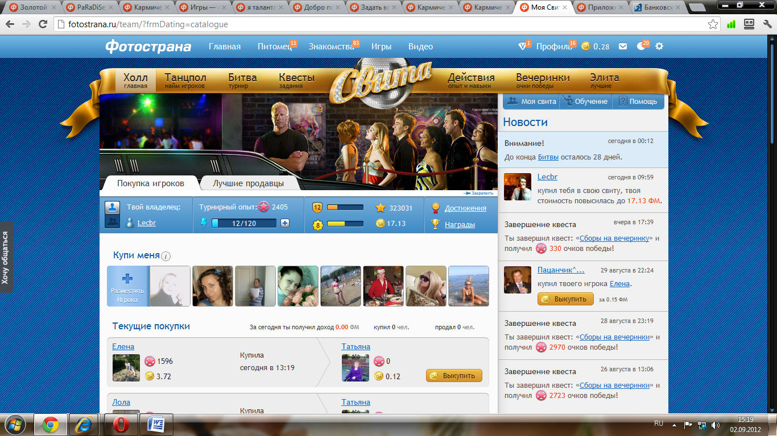
Task: Open the mail envelope icon in header
Action: (x=623, y=47)
